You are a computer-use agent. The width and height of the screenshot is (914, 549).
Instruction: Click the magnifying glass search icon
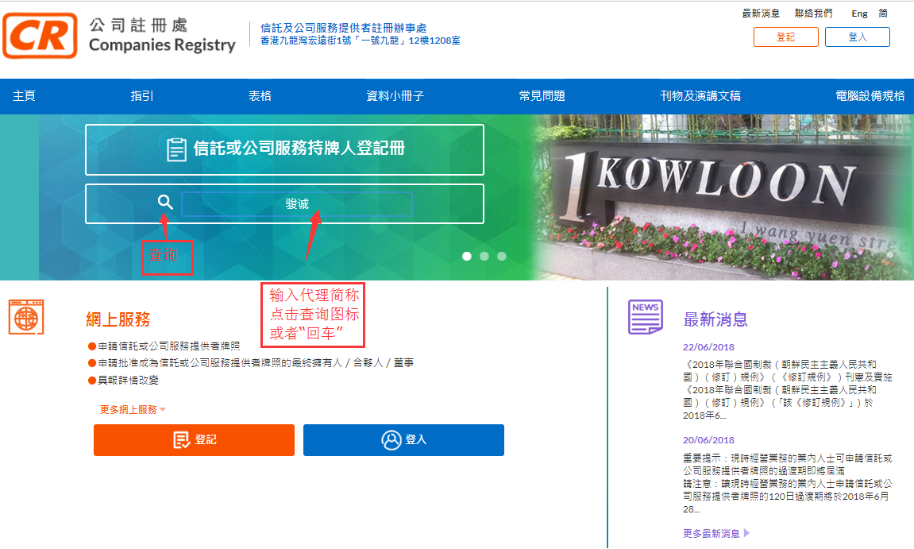click(165, 203)
